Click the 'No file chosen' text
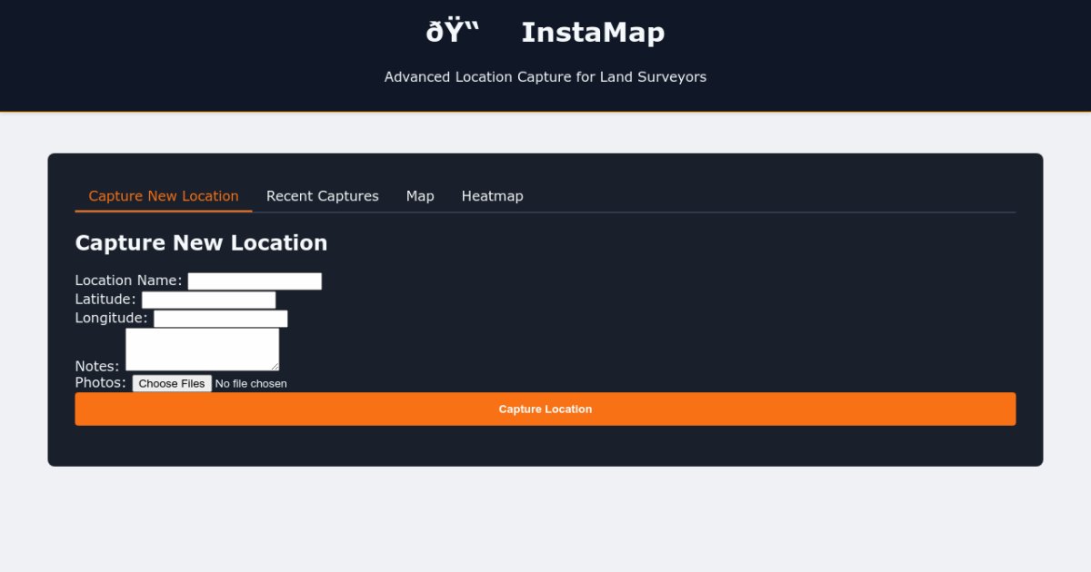The width and height of the screenshot is (1091, 572). 250,383
